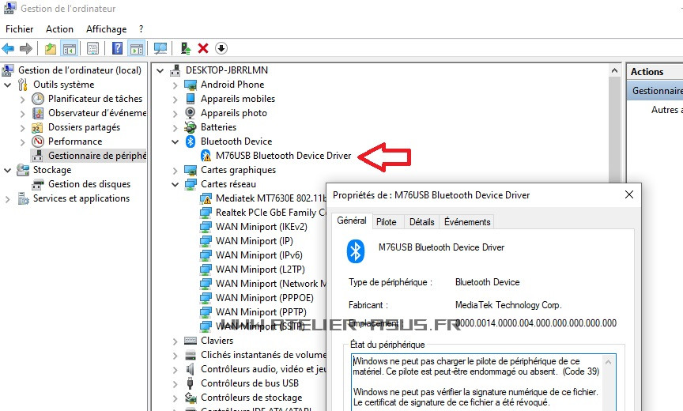This screenshot has width=683, height=411.
Task: Click the red X uninstall device icon
Action: [203, 48]
